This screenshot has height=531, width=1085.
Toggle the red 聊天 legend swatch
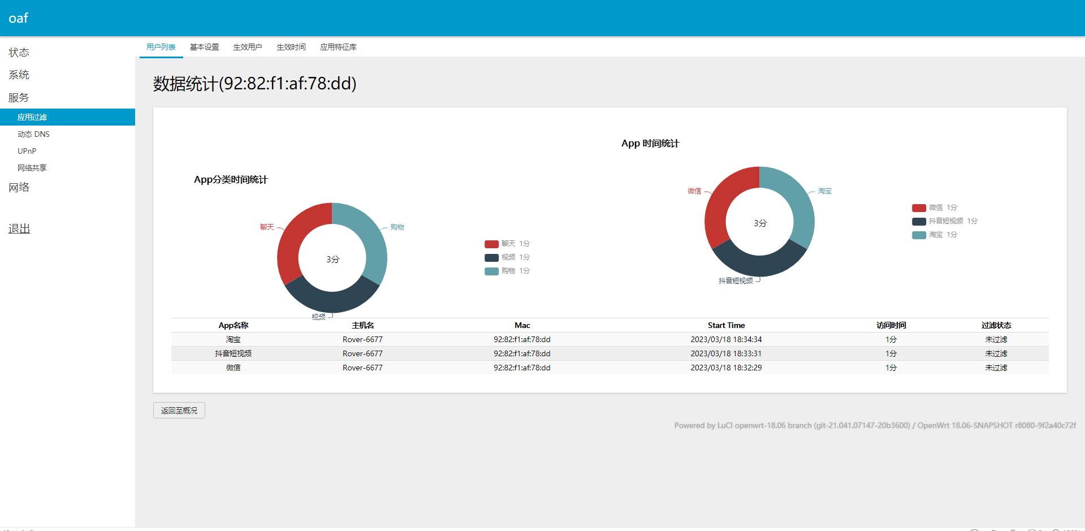[x=491, y=244]
